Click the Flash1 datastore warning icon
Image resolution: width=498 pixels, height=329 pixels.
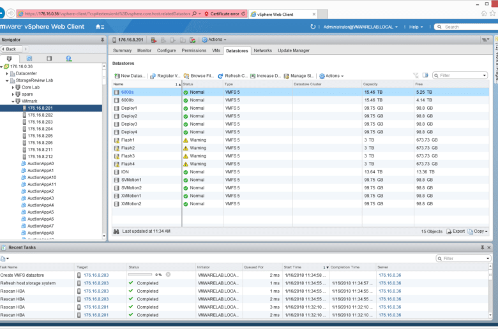tap(186, 140)
